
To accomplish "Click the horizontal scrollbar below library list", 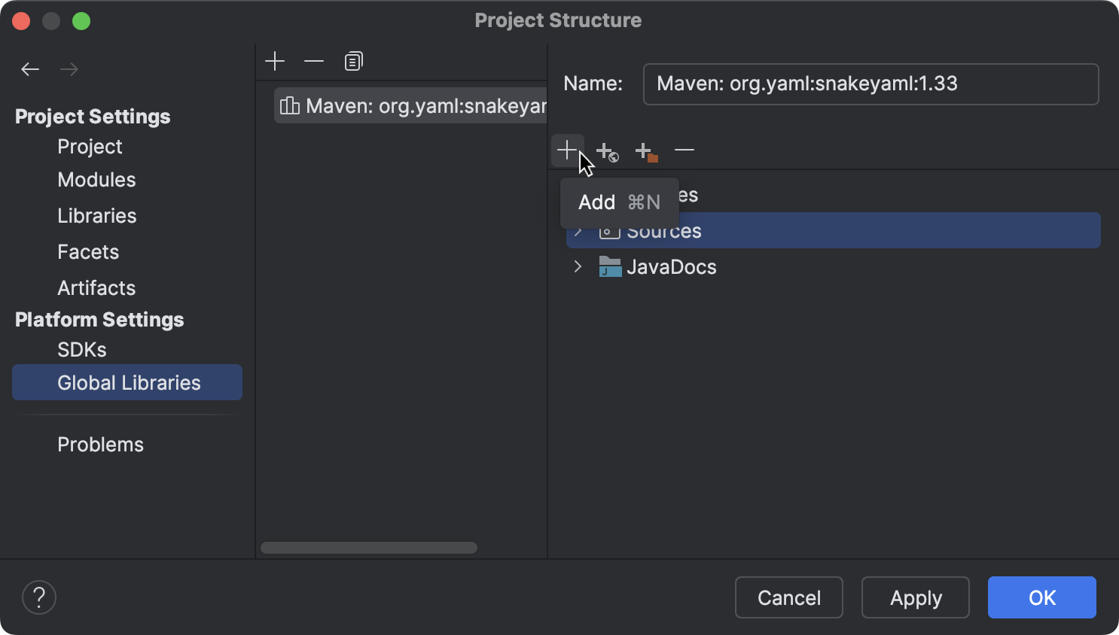I will point(368,547).
